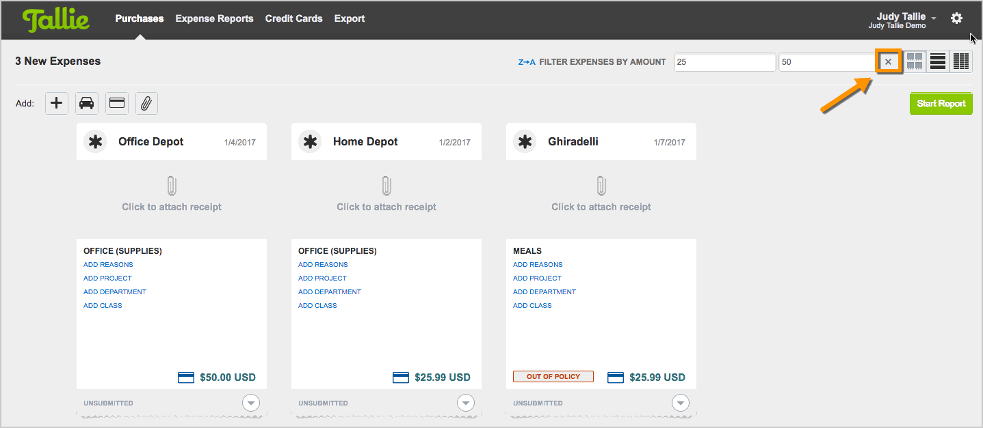Add department to Home Depot expense
This screenshot has height=428, width=983.
330,292
